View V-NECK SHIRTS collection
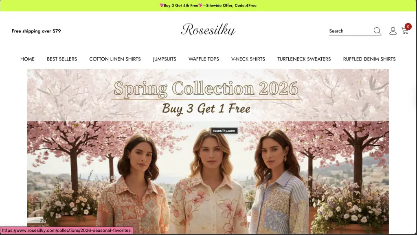Viewport: 417px width, 235px height. [x=248, y=59]
